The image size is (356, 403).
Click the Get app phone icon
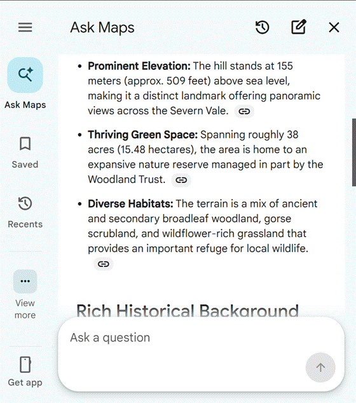pyautogui.click(x=25, y=364)
